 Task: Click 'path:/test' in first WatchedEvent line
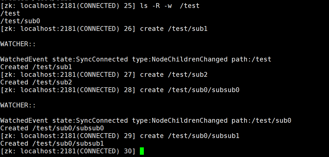[251, 59]
